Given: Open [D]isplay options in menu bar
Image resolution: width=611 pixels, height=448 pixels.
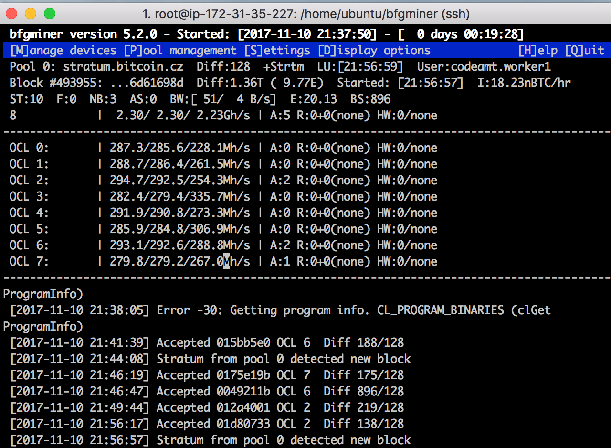Looking at the screenshot, I should tap(374, 51).
